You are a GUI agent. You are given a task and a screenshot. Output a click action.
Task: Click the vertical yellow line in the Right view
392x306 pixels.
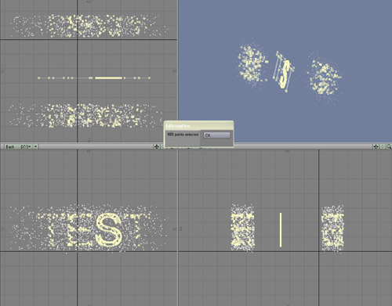tap(281, 230)
